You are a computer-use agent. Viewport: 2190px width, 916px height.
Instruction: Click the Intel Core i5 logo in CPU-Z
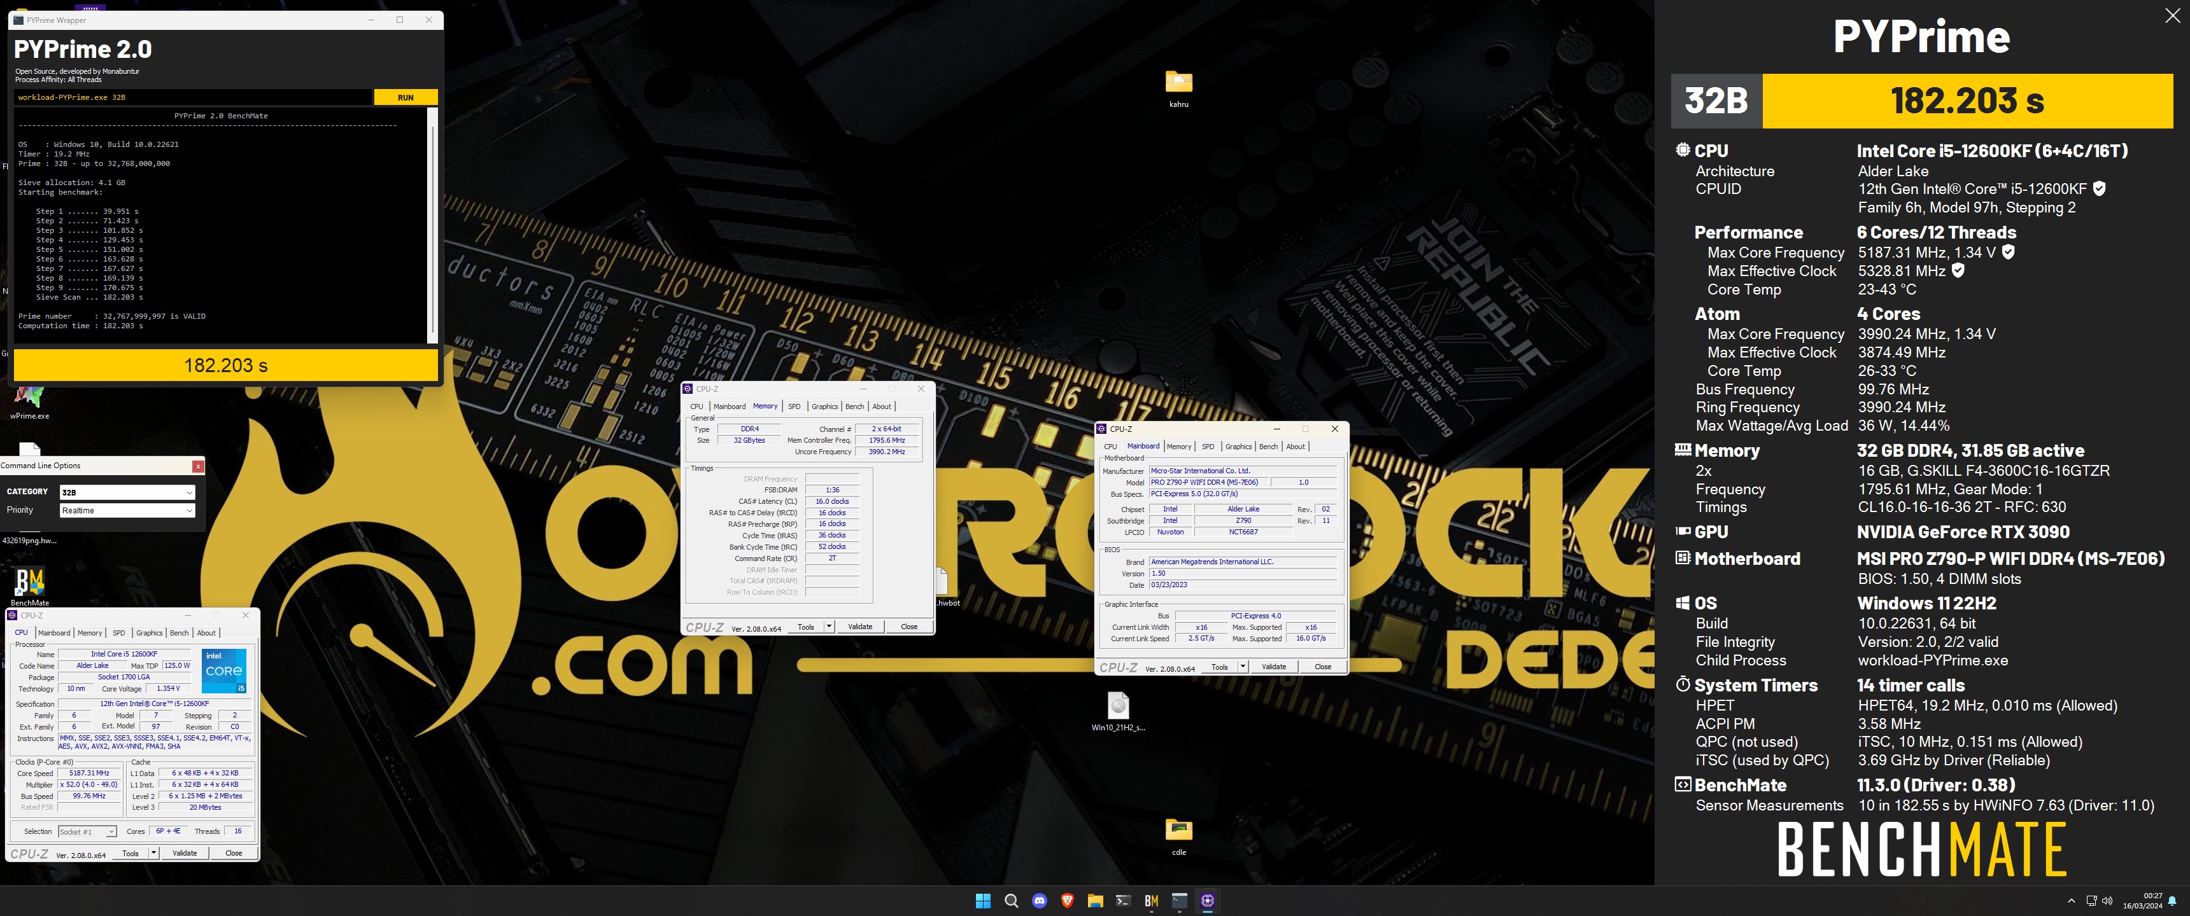[225, 671]
